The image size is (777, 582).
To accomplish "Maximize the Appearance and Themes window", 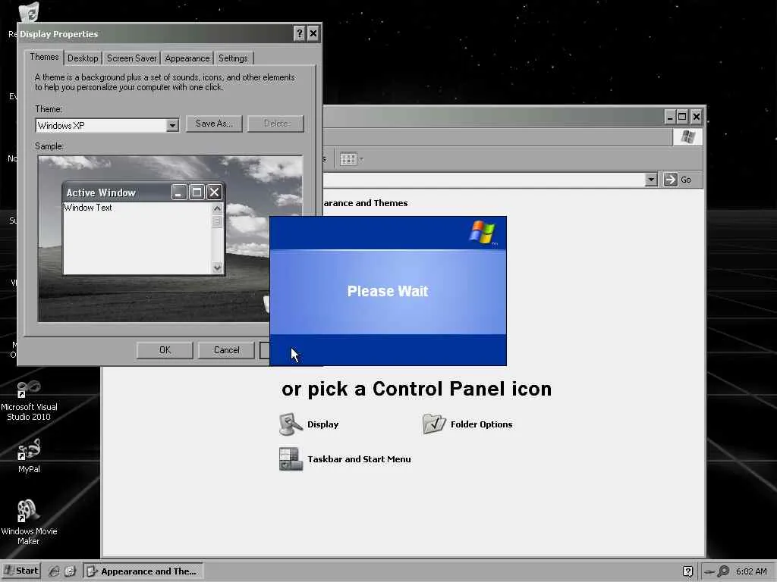I will (682, 117).
